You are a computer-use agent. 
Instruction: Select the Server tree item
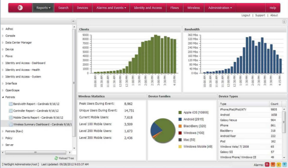click(9, 145)
